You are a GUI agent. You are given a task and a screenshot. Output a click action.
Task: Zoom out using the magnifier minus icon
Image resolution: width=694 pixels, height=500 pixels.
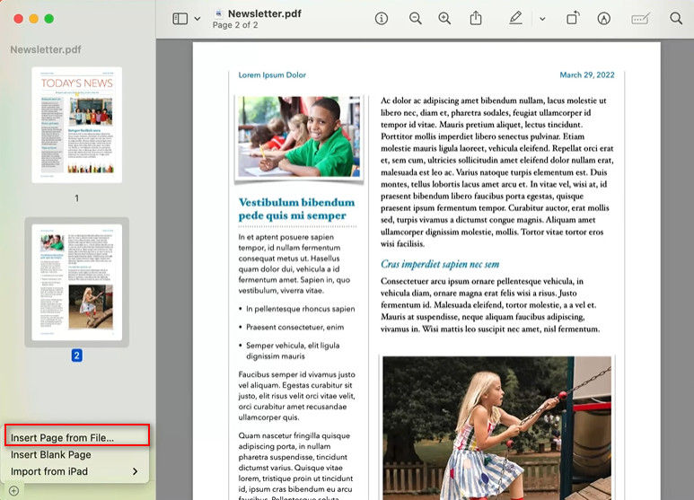click(x=415, y=18)
